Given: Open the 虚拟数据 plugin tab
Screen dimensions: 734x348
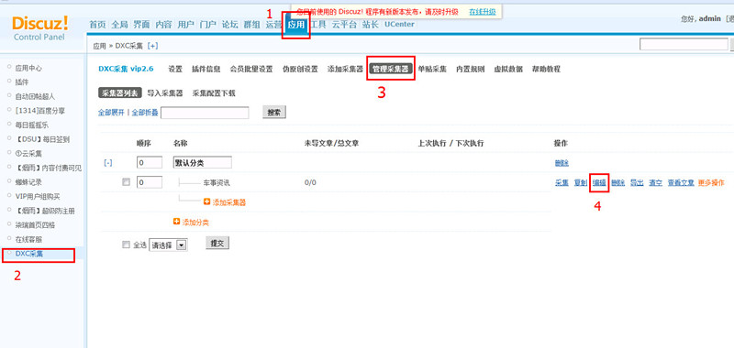Looking at the screenshot, I should point(508,69).
